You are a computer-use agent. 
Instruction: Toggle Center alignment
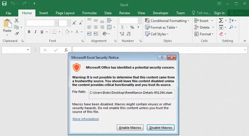[96, 27]
